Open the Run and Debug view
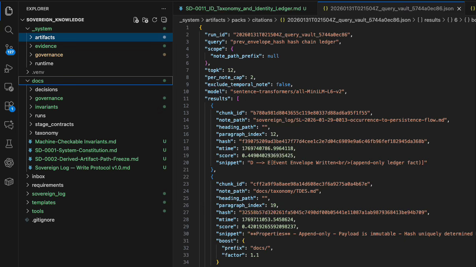This screenshot has height=267, width=476. point(9,68)
